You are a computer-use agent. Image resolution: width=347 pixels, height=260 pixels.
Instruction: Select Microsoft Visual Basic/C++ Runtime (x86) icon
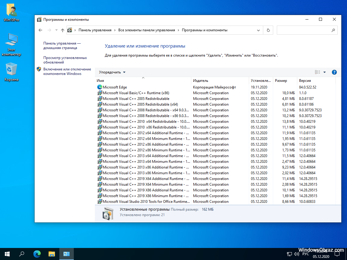tap(100, 93)
